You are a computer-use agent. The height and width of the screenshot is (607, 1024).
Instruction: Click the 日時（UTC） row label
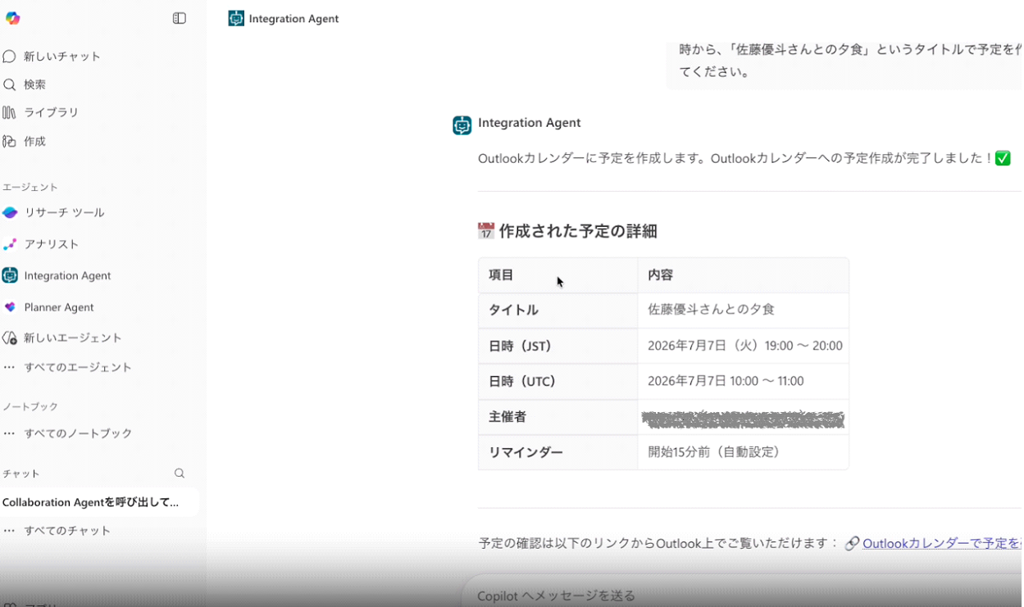(523, 381)
